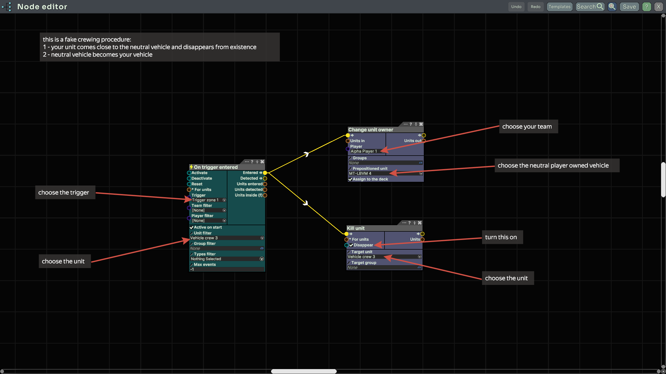Uncheck the Active on start checkbox
Screen dimensions: 666x374
click(x=191, y=228)
